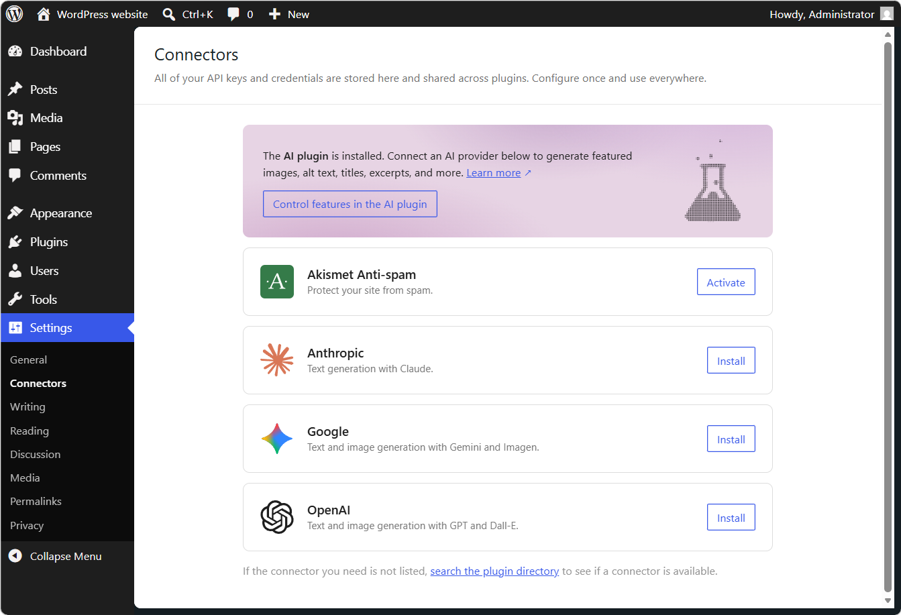Click the Akismet Anti-spam title
Screen dimensions: 901x615
tap(362, 274)
